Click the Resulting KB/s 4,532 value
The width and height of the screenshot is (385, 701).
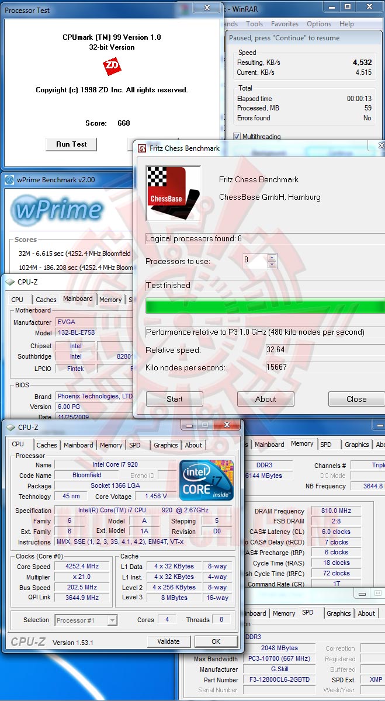(x=362, y=63)
